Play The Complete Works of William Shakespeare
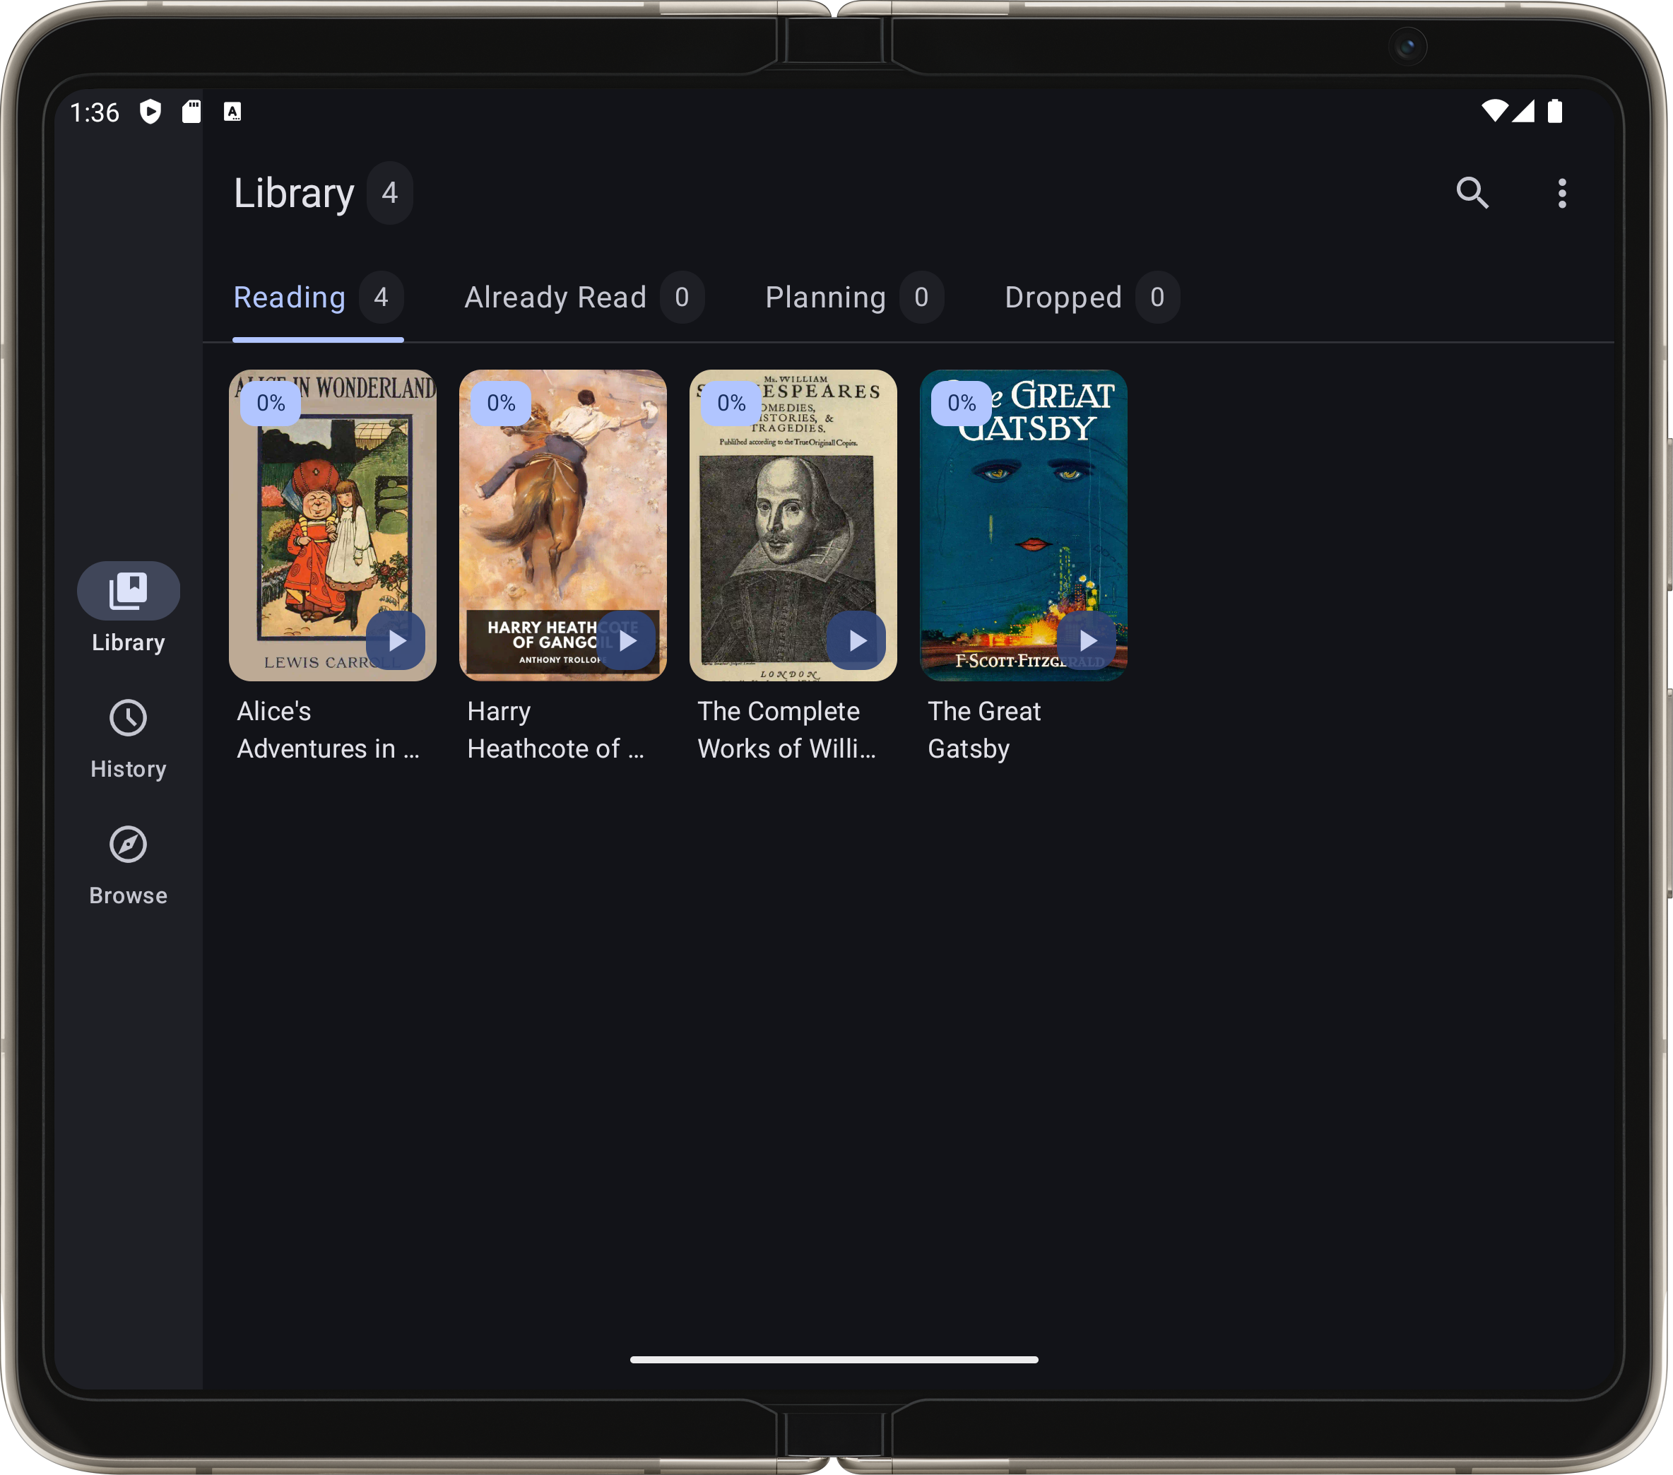The width and height of the screenshot is (1673, 1475). tap(856, 640)
